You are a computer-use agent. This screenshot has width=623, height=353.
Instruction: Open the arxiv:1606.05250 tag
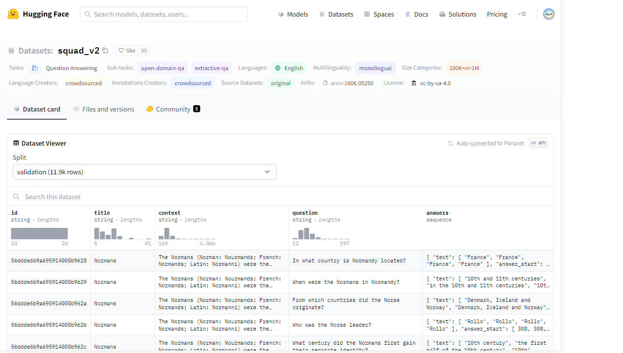point(348,83)
